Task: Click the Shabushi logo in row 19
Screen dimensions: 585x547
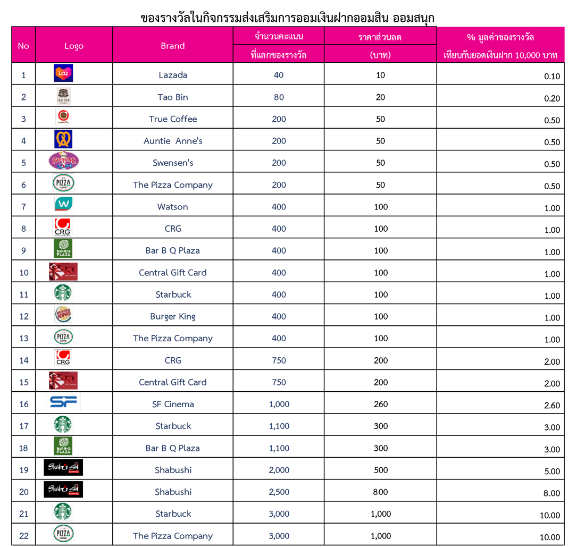Action: coord(63,468)
